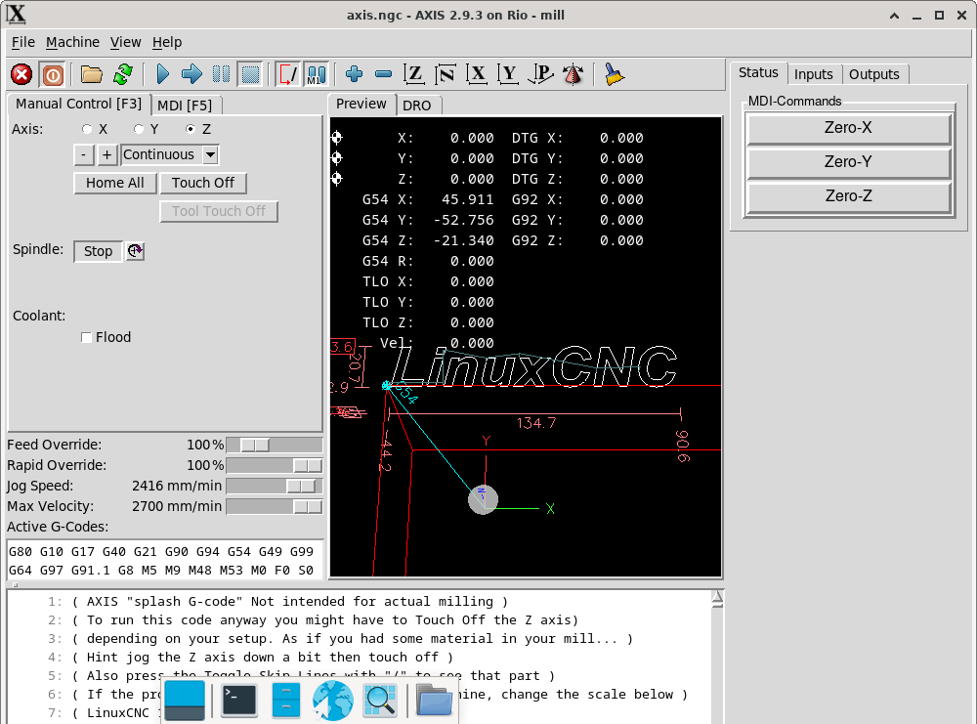Stop program execution
Screen dimensions: 977x724
pyautogui.click(x=250, y=75)
